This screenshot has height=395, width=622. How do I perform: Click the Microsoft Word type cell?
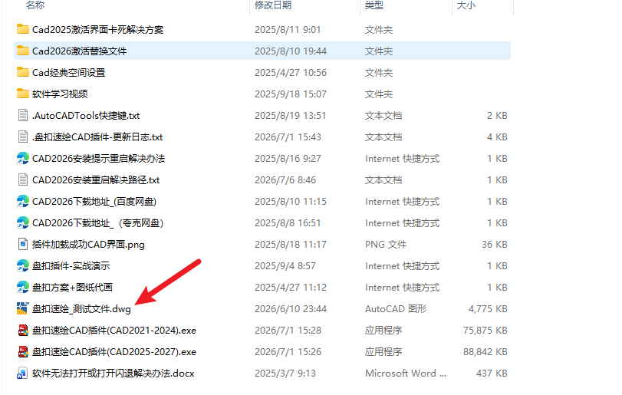tap(406, 374)
